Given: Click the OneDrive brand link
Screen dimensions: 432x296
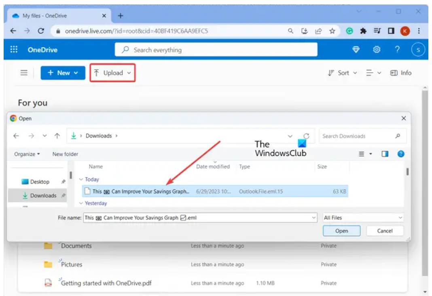Looking at the screenshot, I should tap(42, 50).
